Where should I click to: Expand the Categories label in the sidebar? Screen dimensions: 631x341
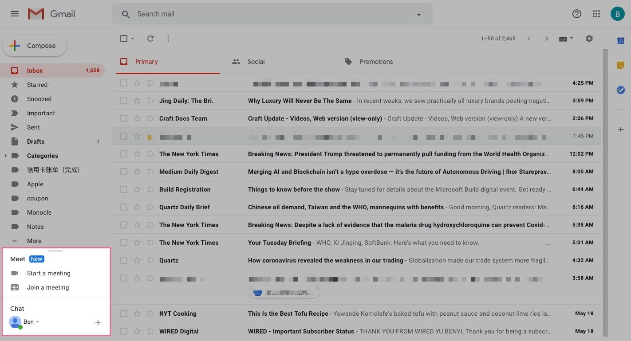tap(6, 156)
